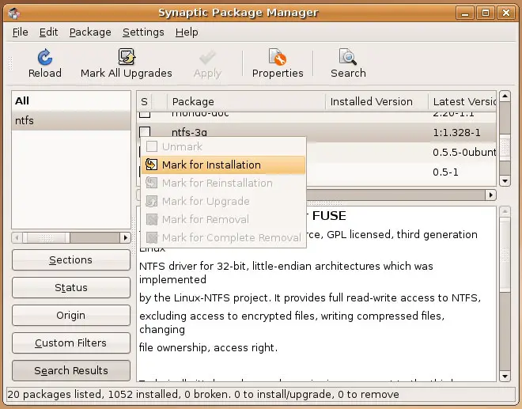Click the Search magnifier toolbar icon
The height and width of the screenshot is (409, 522).
coord(348,57)
